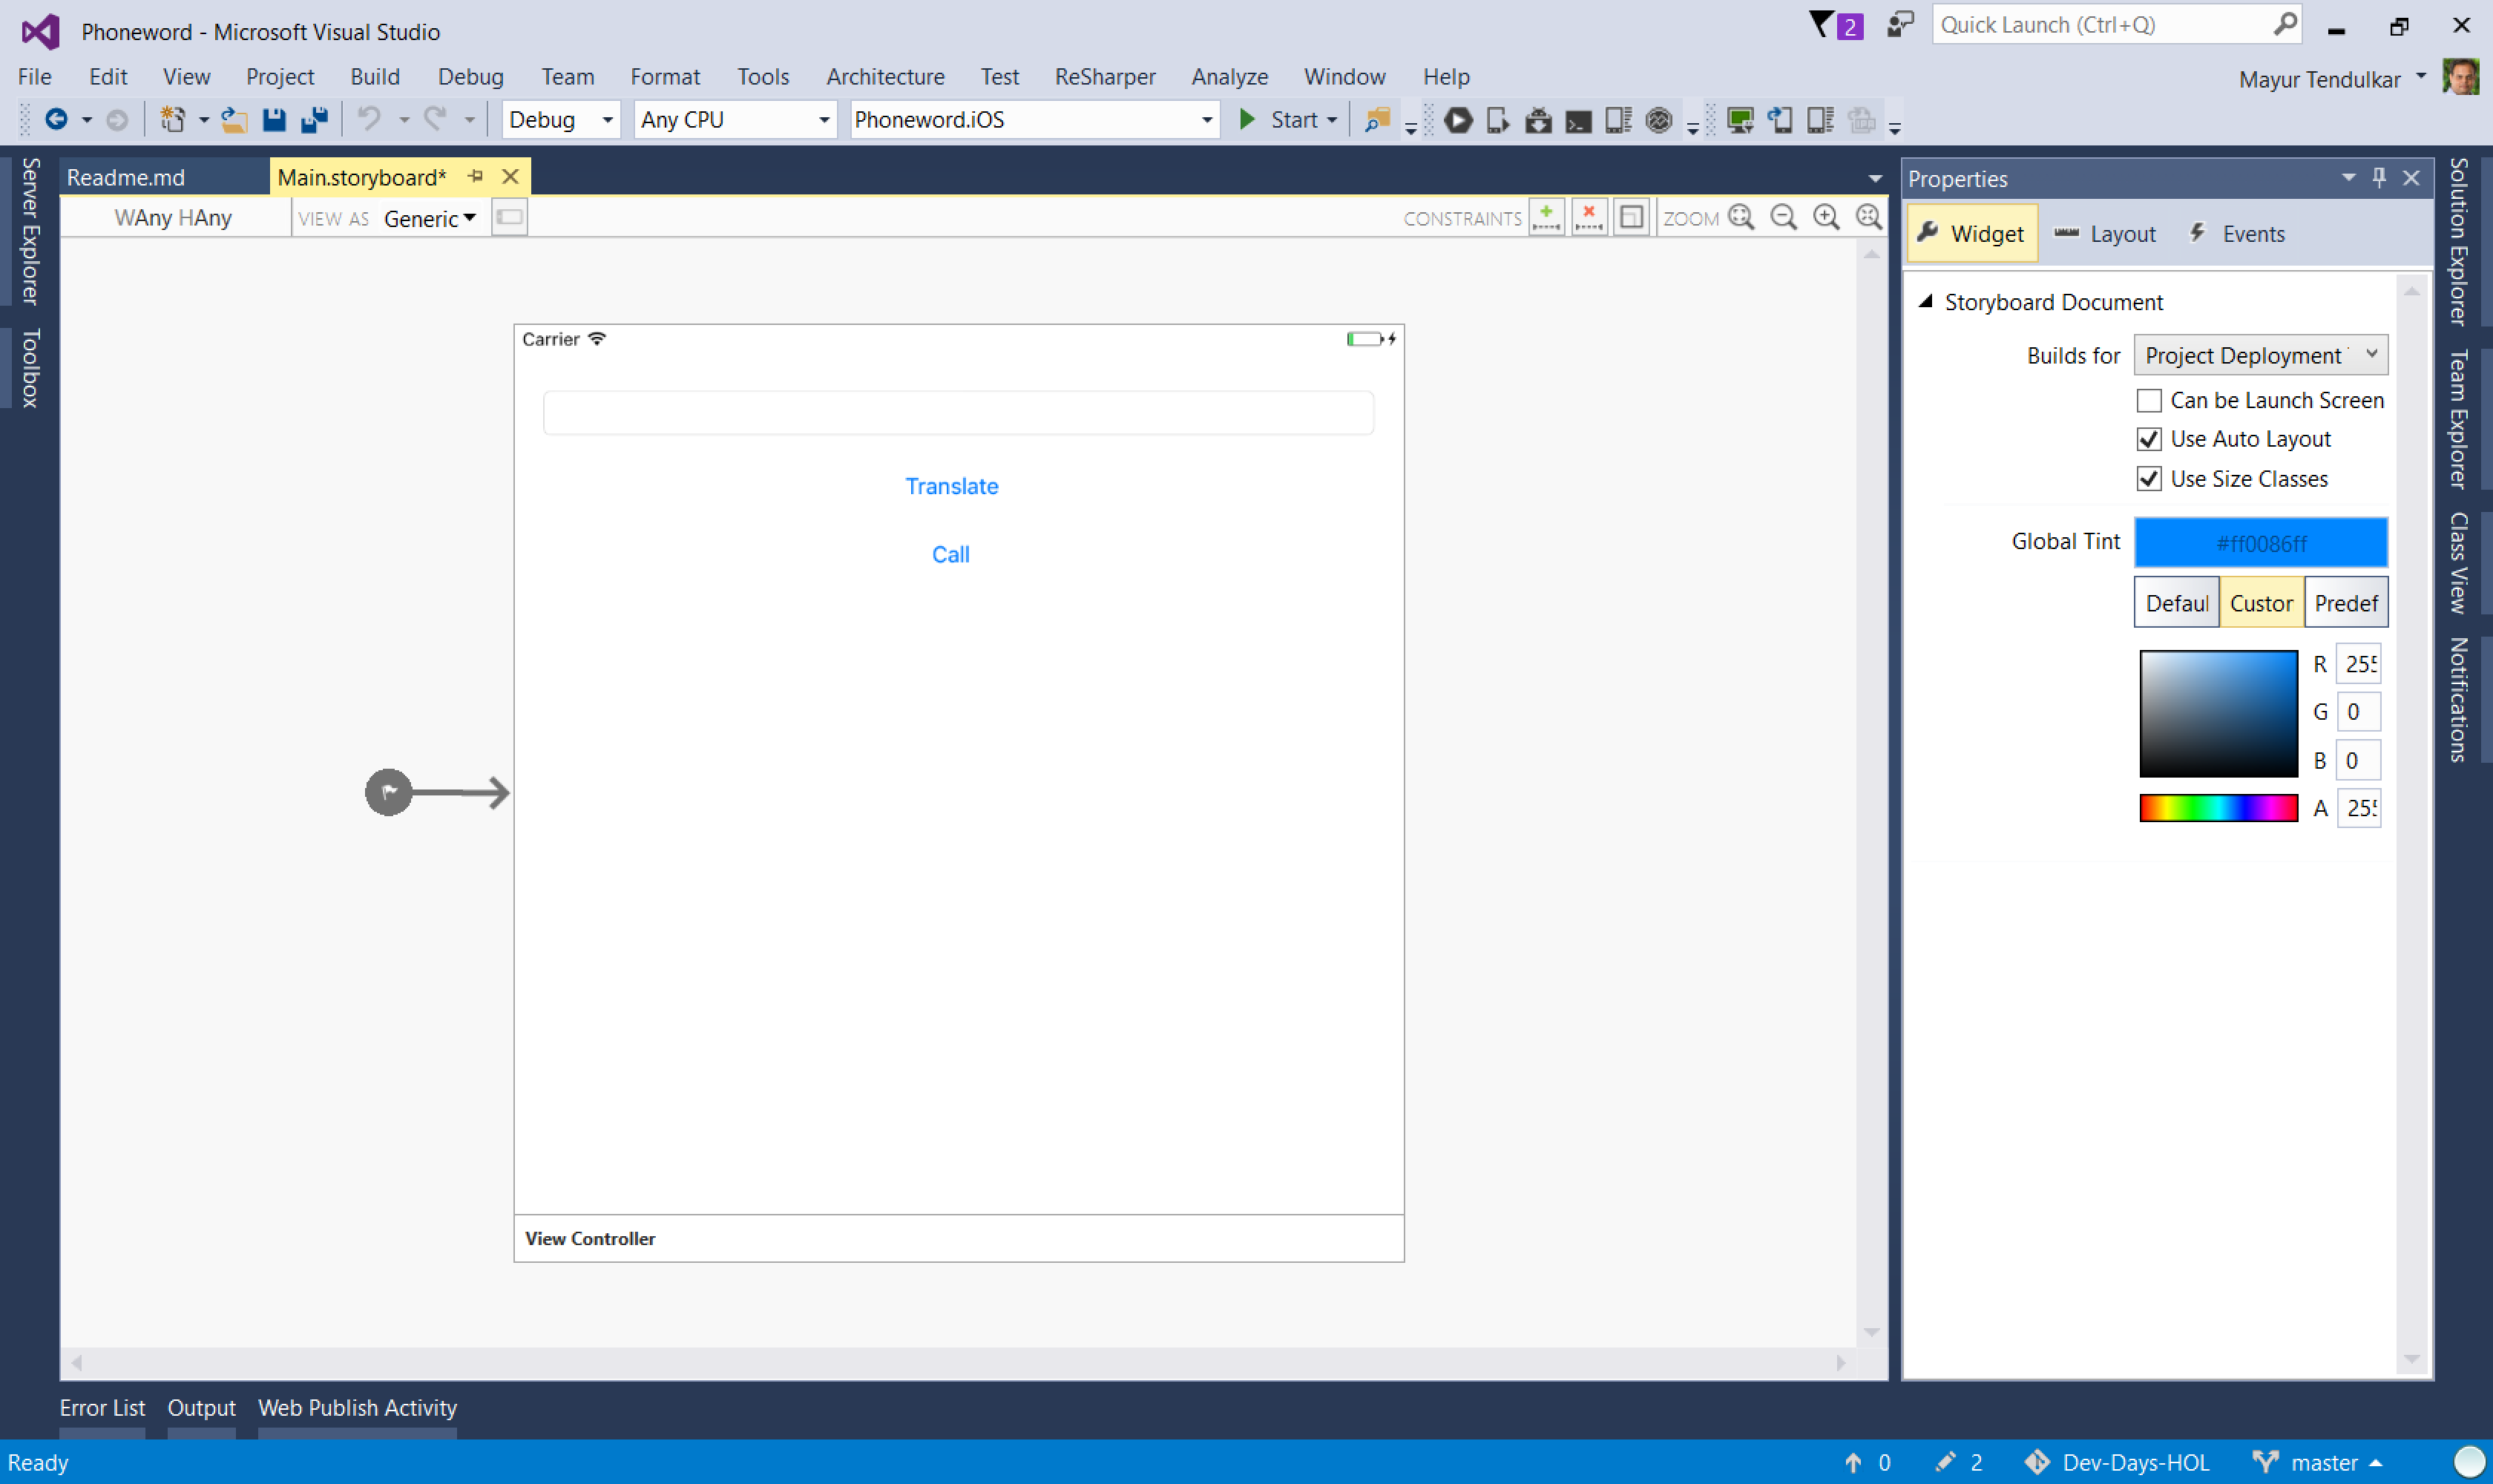
Task: Click the Xamarin player hexagon play icon
Action: 1458,120
